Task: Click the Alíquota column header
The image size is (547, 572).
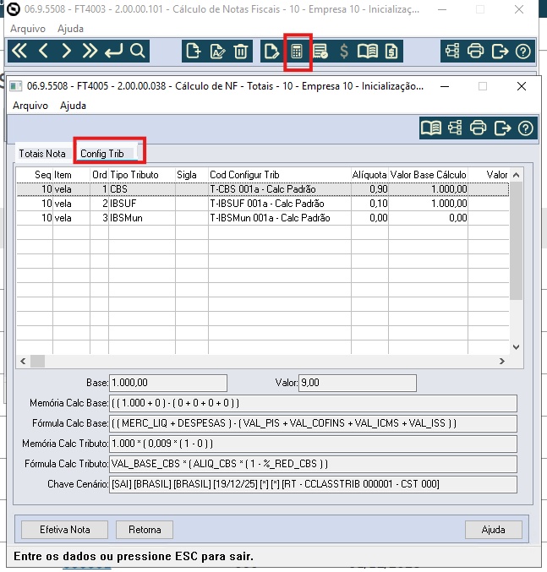Action: pyautogui.click(x=369, y=175)
